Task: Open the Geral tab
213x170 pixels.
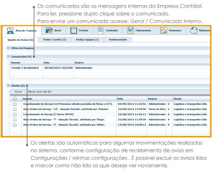Action: click(x=53, y=30)
